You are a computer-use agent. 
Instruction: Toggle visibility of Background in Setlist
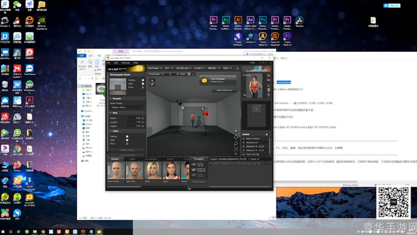click(x=244, y=143)
